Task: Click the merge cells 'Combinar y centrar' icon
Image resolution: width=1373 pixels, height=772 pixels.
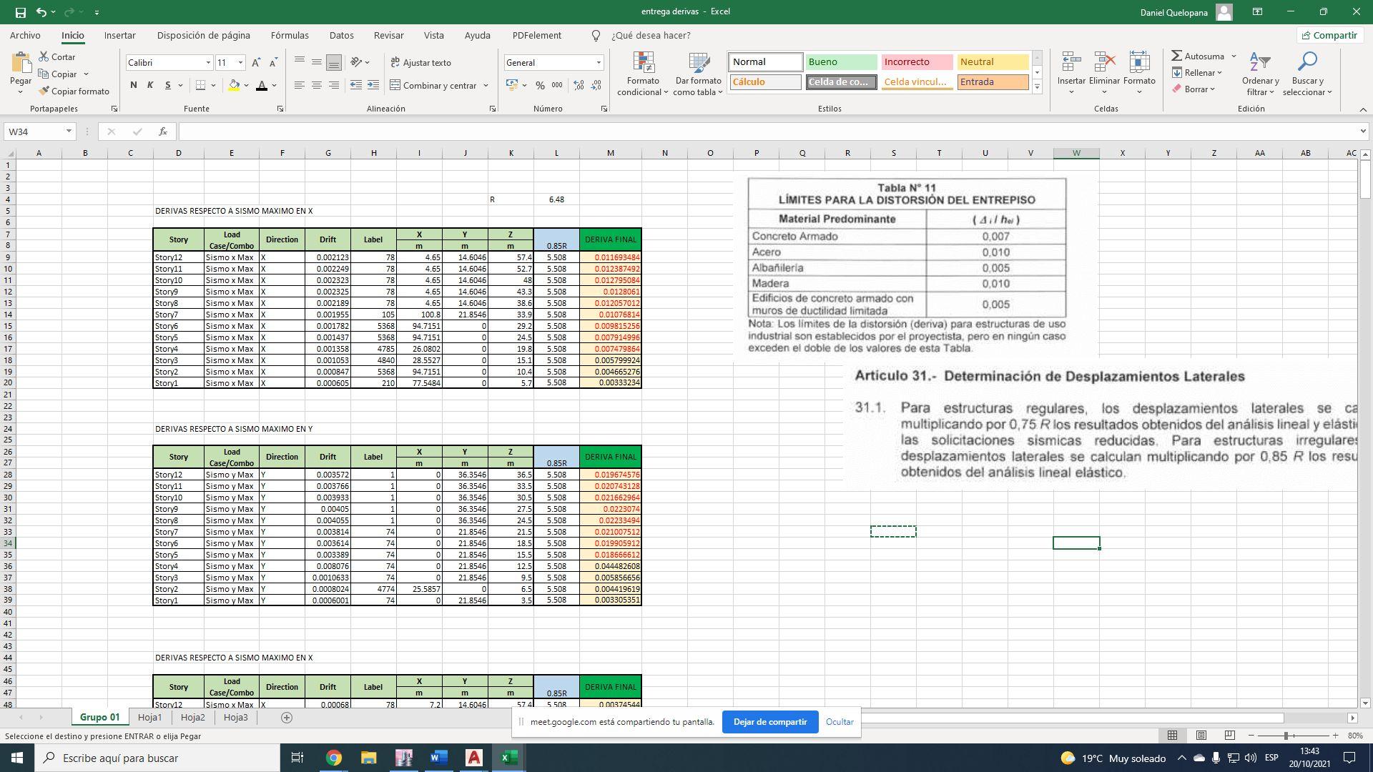Action: [395, 85]
